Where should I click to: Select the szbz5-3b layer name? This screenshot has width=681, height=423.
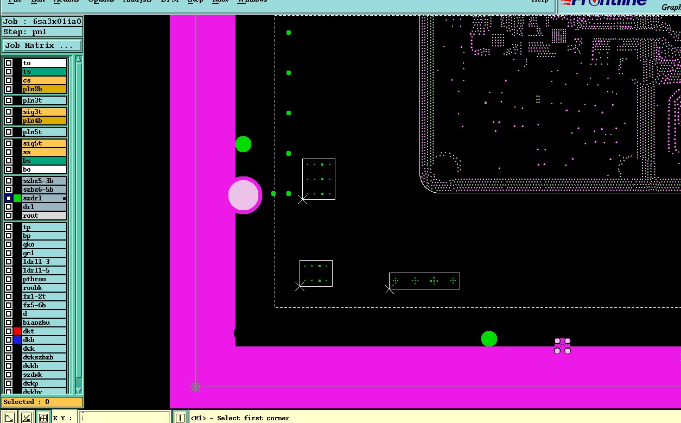(x=44, y=181)
